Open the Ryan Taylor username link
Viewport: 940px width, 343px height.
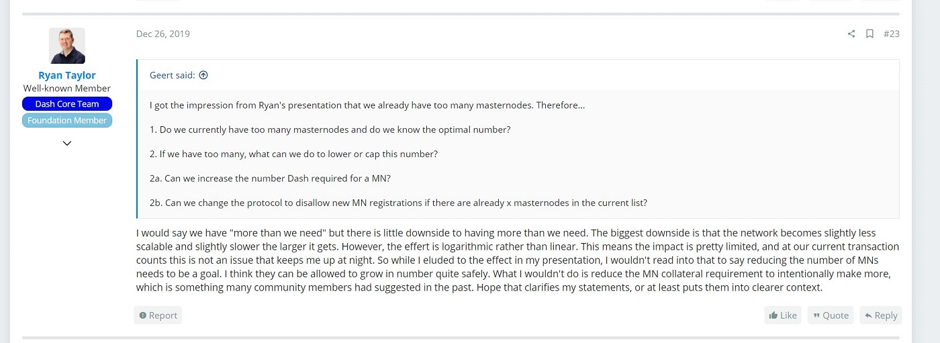click(x=67, y=75)
